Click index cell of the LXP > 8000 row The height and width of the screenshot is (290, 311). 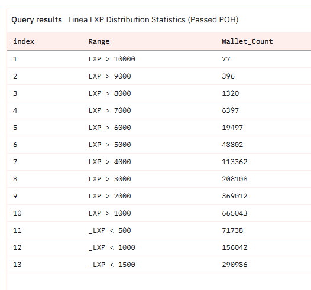pos(15,93)
